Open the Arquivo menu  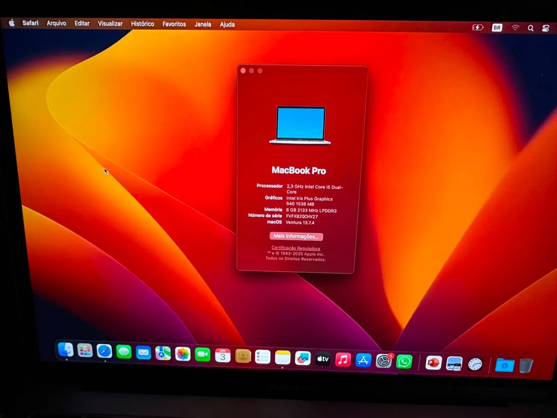pos(57,23)
